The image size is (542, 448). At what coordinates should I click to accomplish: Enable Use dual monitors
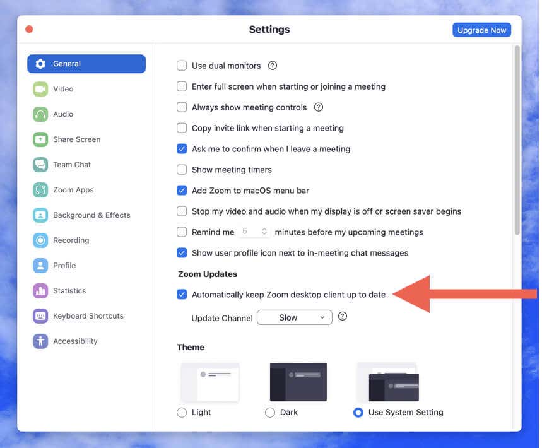tap(182, 65)
